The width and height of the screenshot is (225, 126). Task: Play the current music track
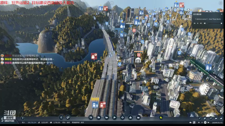pyautogui.click(x=198, y=23)
